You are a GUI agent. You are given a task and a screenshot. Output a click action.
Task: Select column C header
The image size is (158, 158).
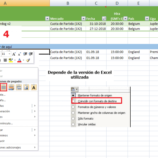(96, 3)
